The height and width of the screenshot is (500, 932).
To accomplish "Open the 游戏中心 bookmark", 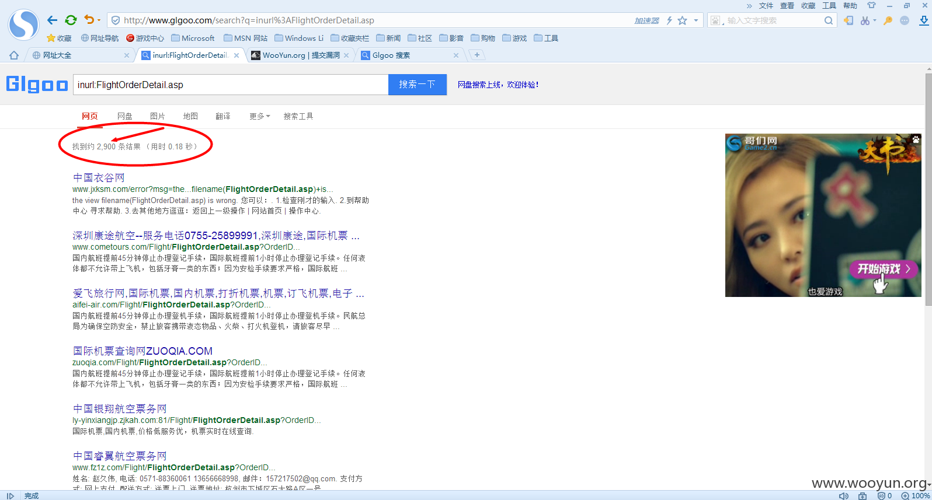I will click(145, 38).
